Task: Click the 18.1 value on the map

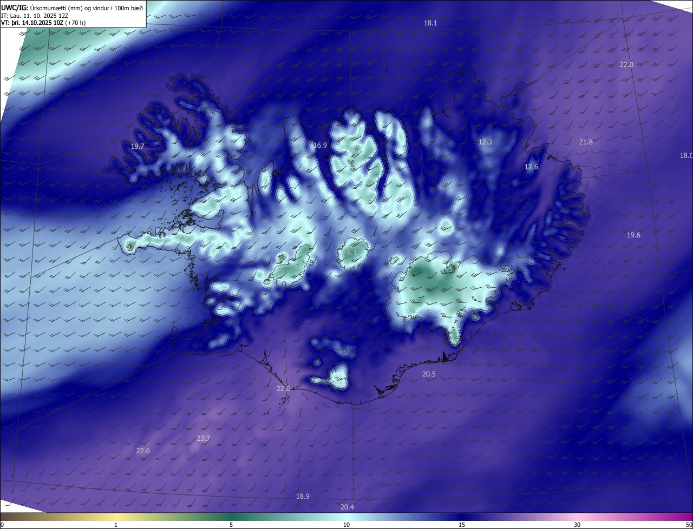Action: point(430,23)
